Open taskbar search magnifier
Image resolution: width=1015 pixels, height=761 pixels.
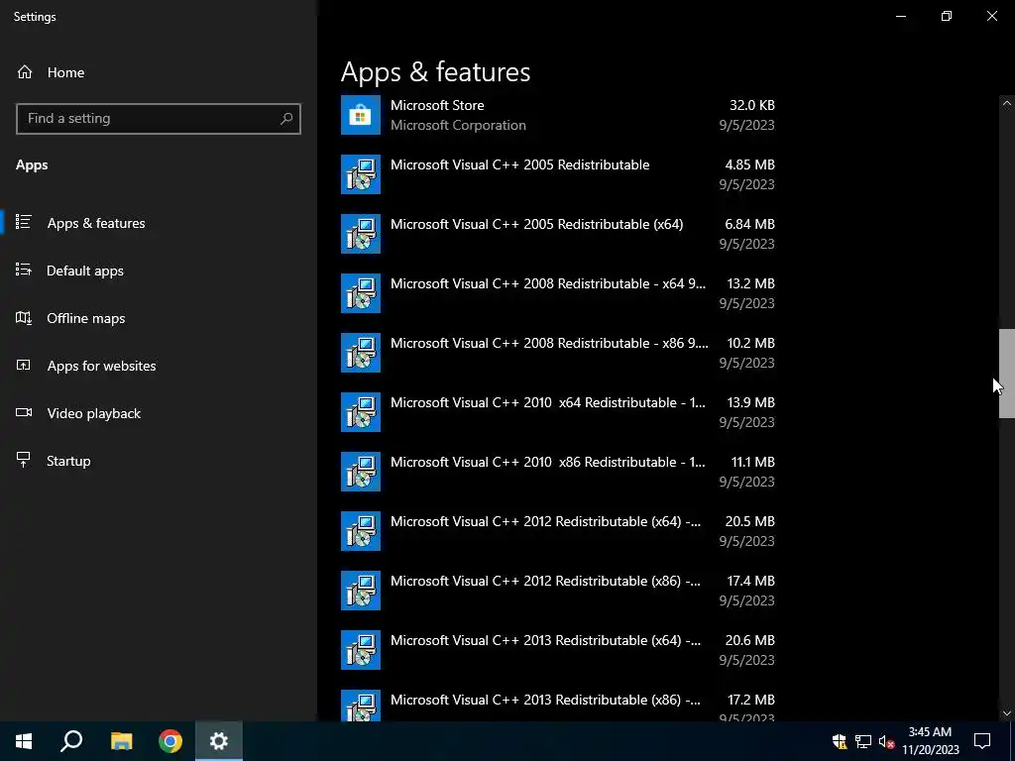tap(71, 741)
